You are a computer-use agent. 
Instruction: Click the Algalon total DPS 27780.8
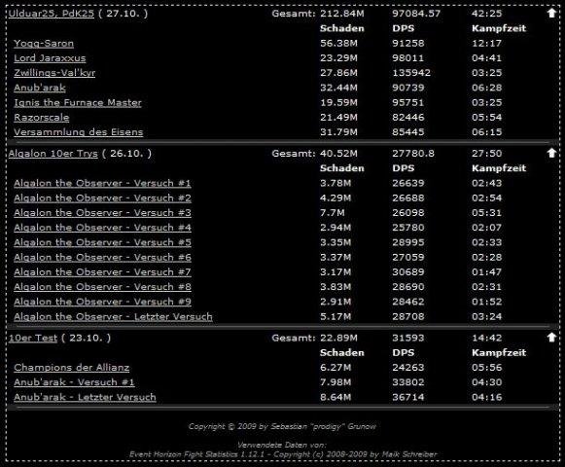[x=413, y=154]
